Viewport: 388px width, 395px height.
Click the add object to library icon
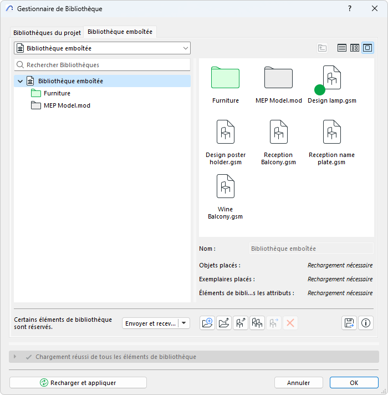(x=241, y=323)
